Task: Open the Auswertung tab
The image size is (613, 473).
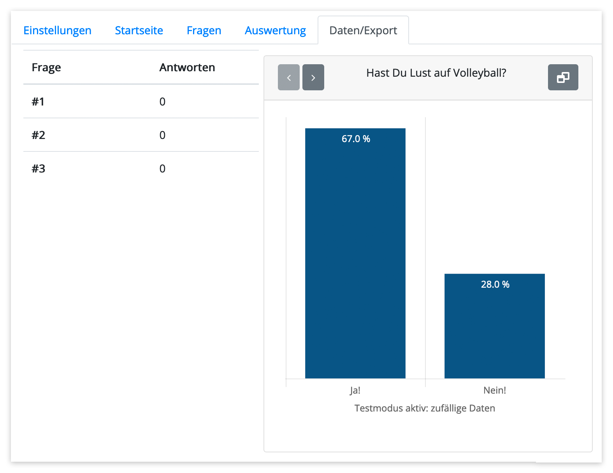Action: click(x=275, y=30)
